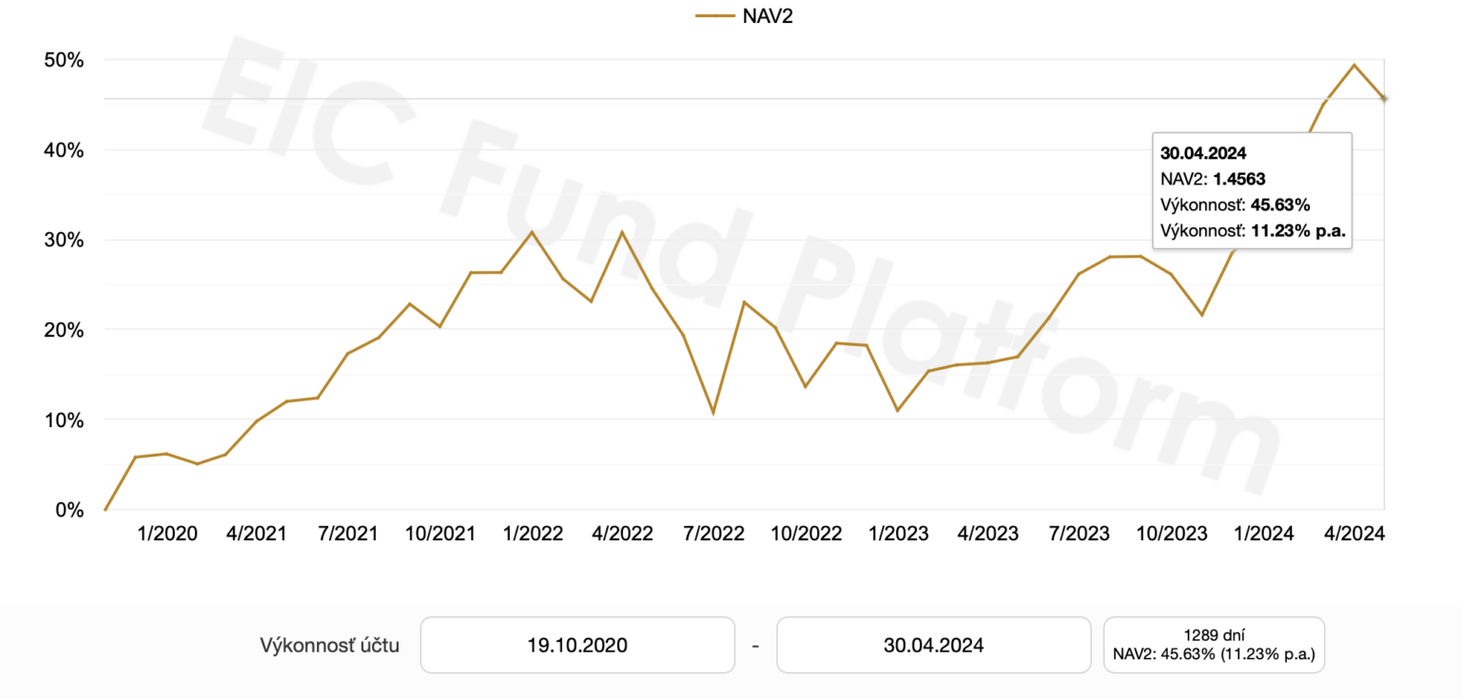Click the 50% y-axis label
This screenshot has width=1461, height=698.
(x=64, y=60)
